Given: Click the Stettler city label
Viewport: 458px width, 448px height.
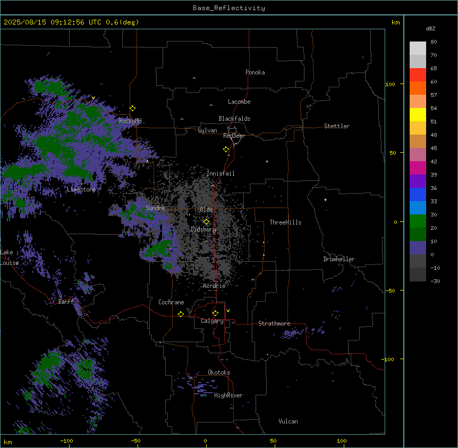Looking at the screenshot, I should (x=337, y=126).
